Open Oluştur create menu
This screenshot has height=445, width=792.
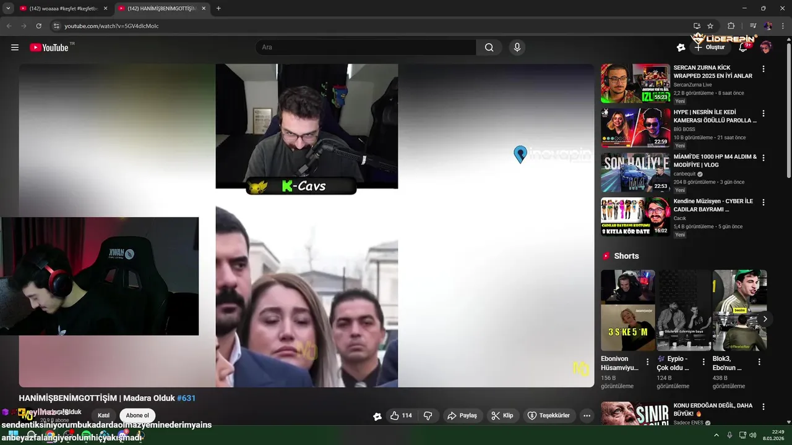pos(709,48)
